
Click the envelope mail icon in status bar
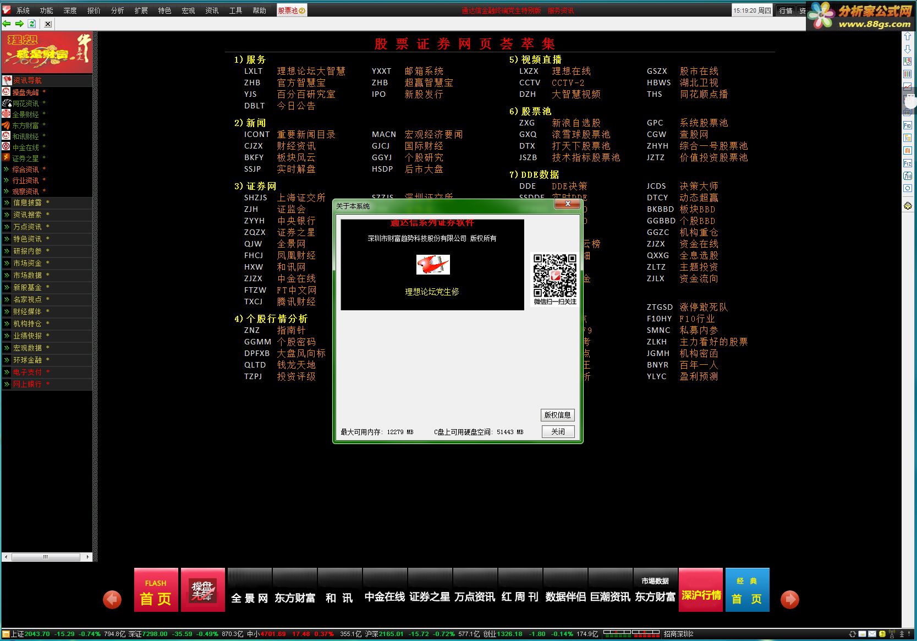pos(872,634)
